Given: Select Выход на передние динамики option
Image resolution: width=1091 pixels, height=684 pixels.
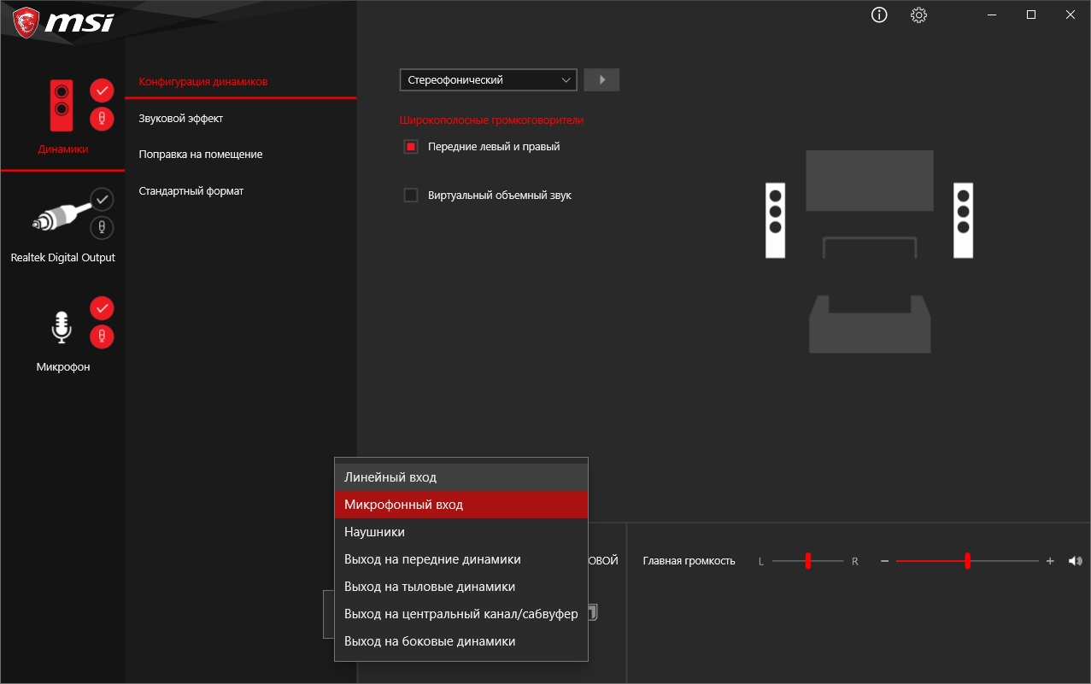Looking at the screenshot, I should click(461, 559).
